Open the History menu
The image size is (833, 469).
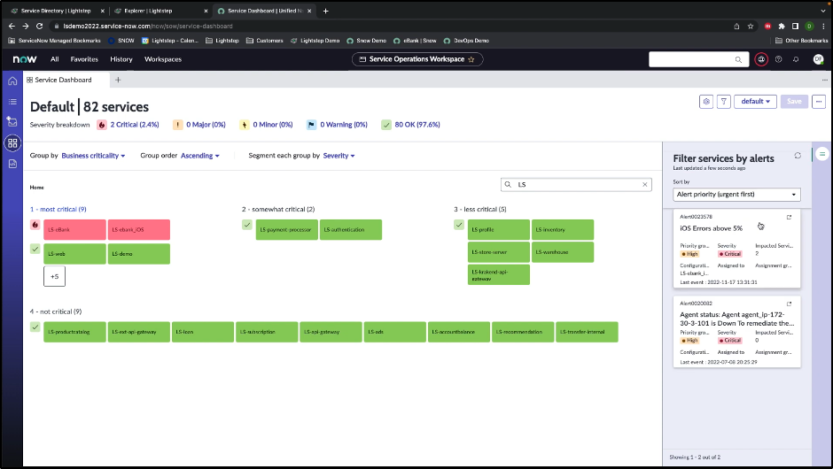point(121,59)
